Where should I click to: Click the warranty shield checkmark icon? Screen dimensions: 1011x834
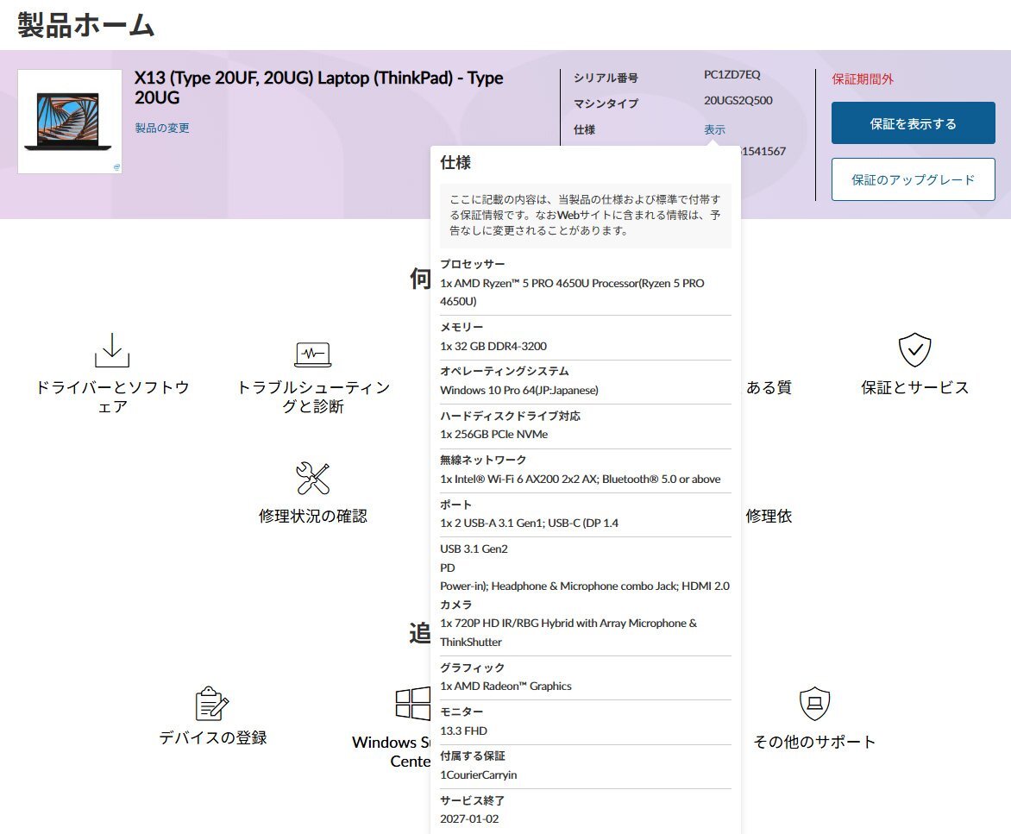[x=914, y=350]
